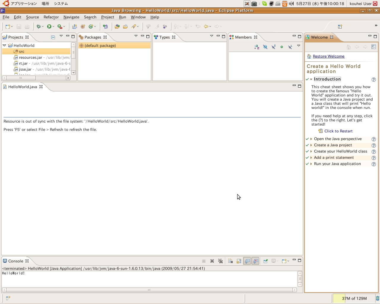The width and height of the screenshot is (380, 304).
Task: Expand the Create a Java project step
Action: pos(311,145)
